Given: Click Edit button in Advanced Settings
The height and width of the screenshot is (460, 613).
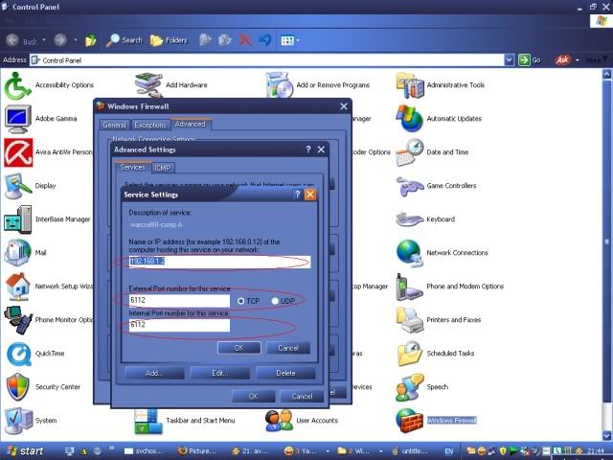Looking at the screenshot, I should pyautogui.click(x=219, y=373).
